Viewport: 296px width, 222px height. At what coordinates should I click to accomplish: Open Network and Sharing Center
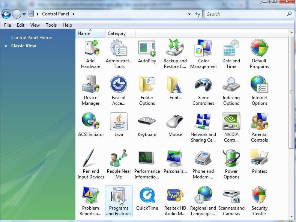203,128
